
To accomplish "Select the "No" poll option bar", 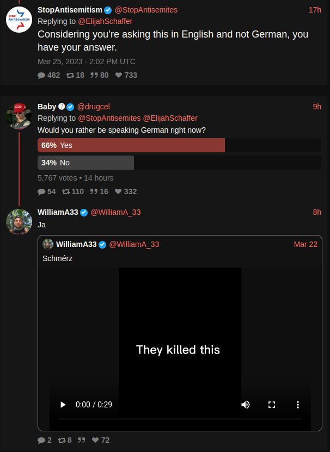I will pos(85,163).
